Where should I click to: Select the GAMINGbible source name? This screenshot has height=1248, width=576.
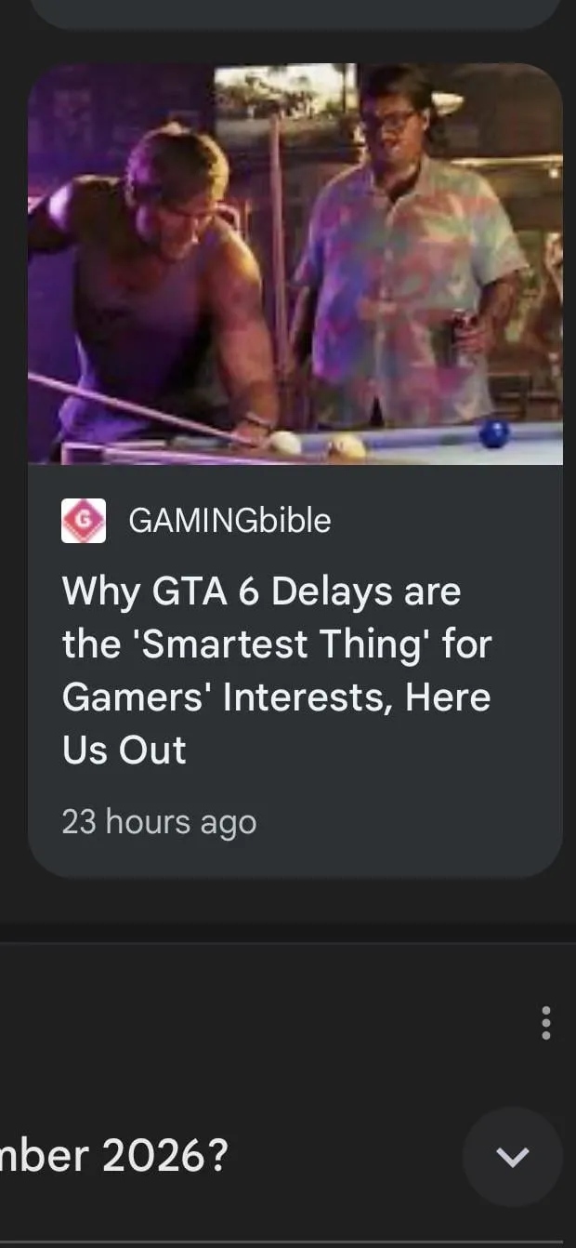point(229,521)
